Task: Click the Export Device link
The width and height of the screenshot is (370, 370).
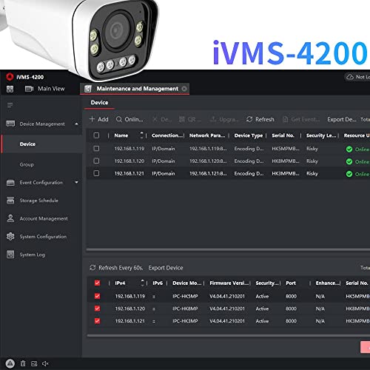Action: 166,268
